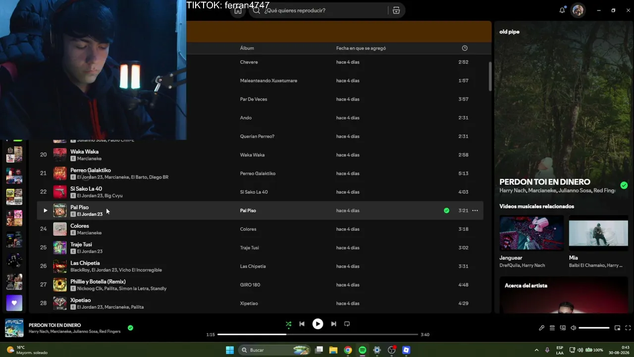Select the Las Chipetia track title
634x357 pixels.
pyautogui.click(x=85, y=263)
